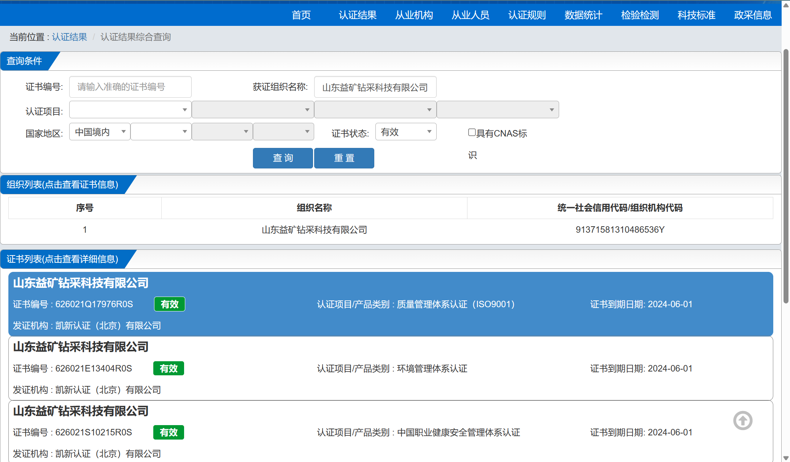Open the 认证规则 navigation menu
Viewport: 790px width, 462px height.
pyautogui.click(x=527, y=15)
